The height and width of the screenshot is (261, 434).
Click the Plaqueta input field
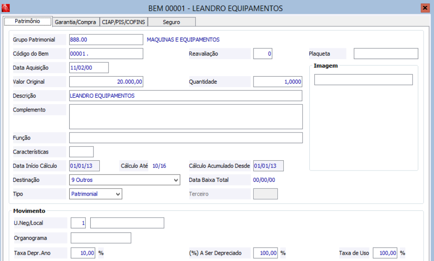(386, 54)
